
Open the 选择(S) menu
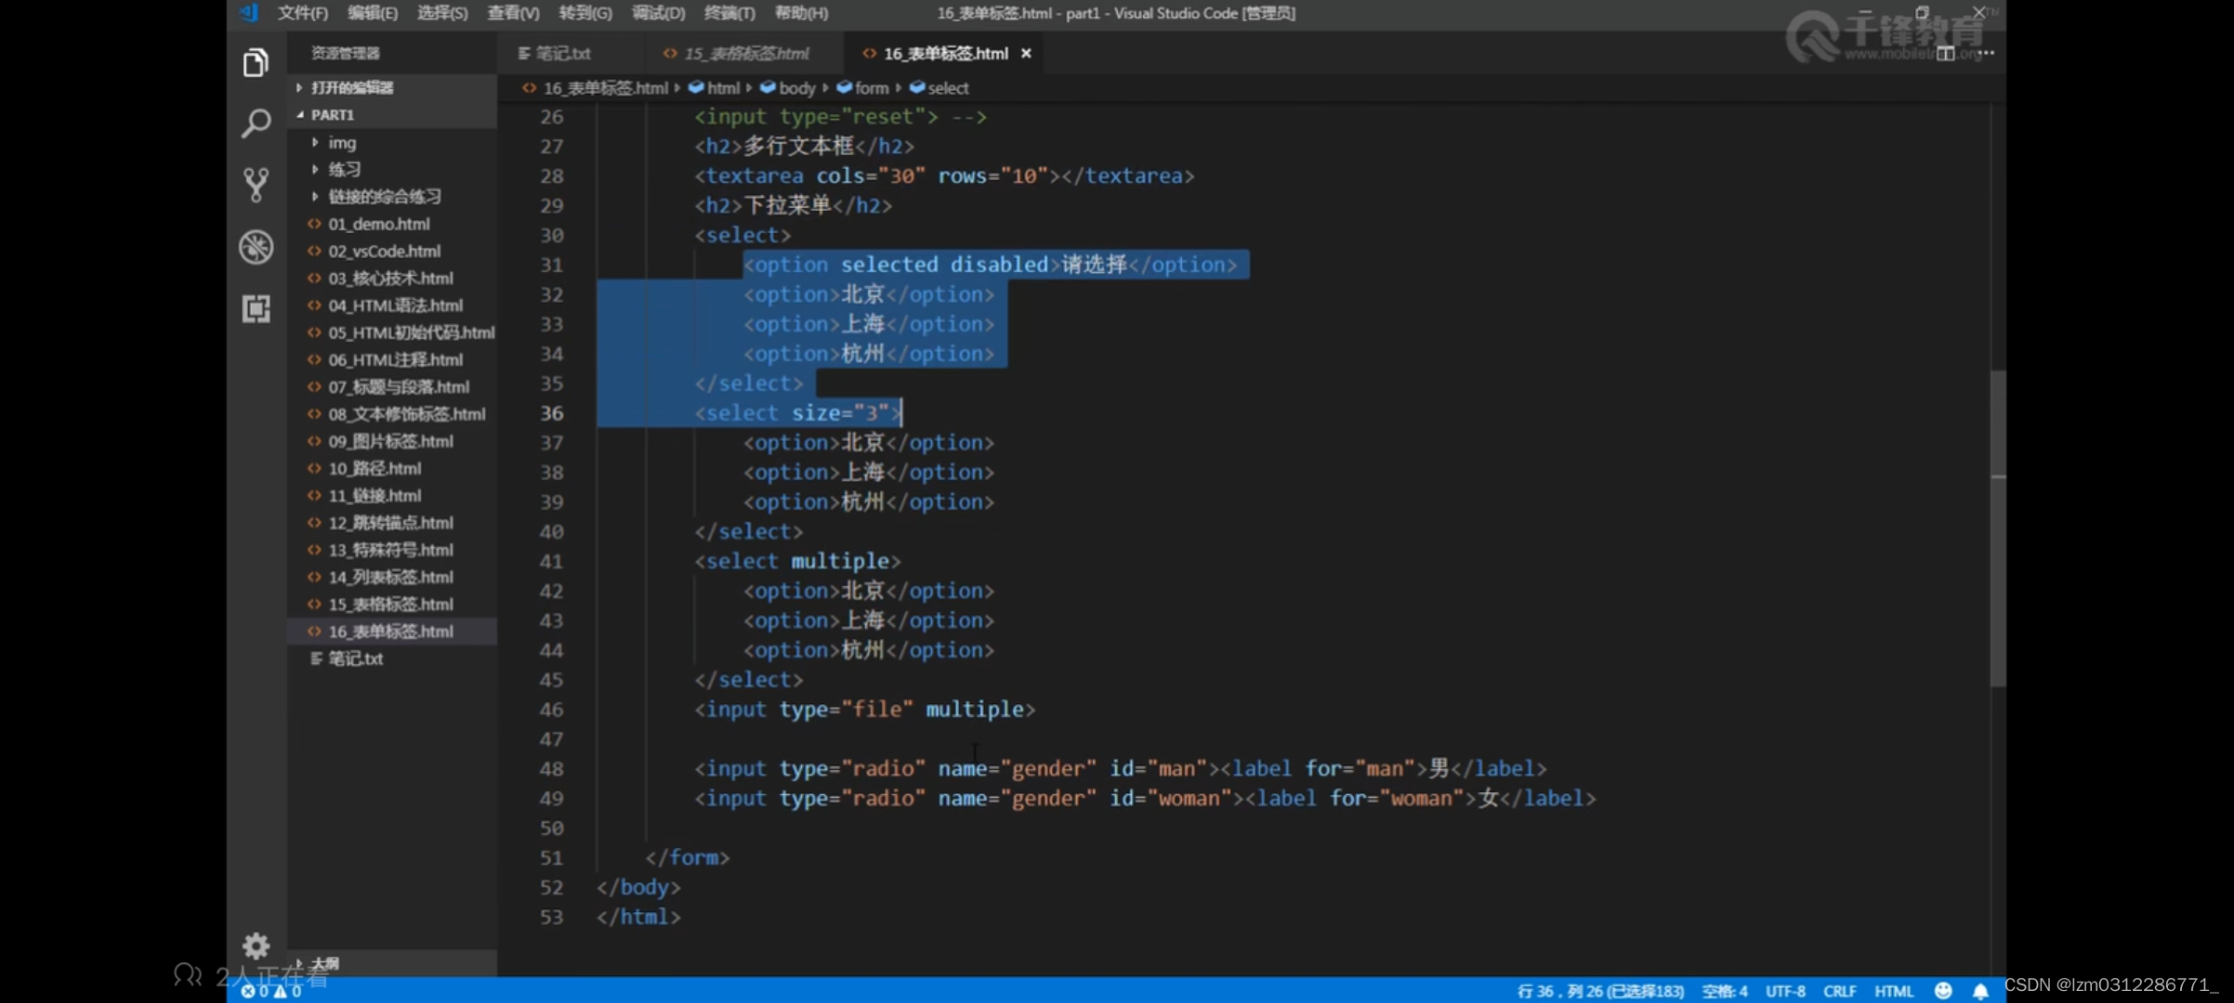point(442,13)
